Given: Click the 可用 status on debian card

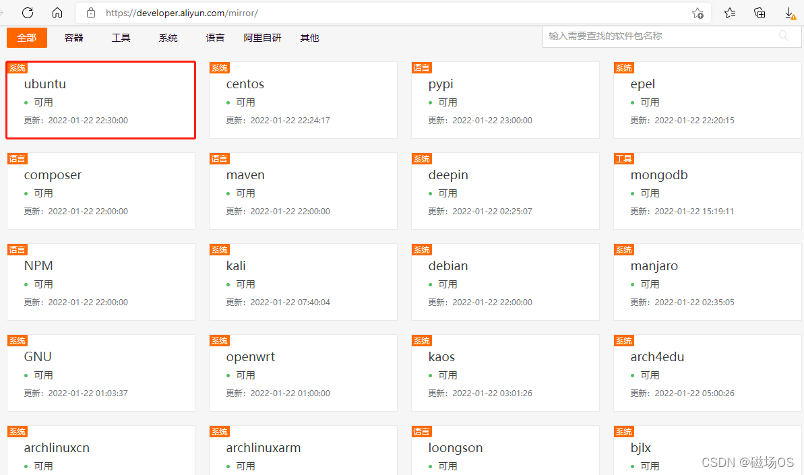Looking at the screenshot, I should point(447,284).
